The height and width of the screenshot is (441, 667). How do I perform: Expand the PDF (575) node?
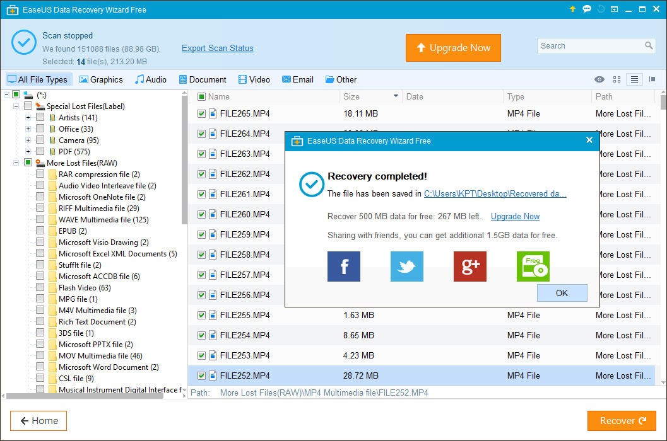tap(28, 151)
